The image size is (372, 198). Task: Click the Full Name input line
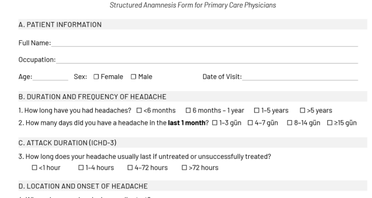[x=204, y=44]
